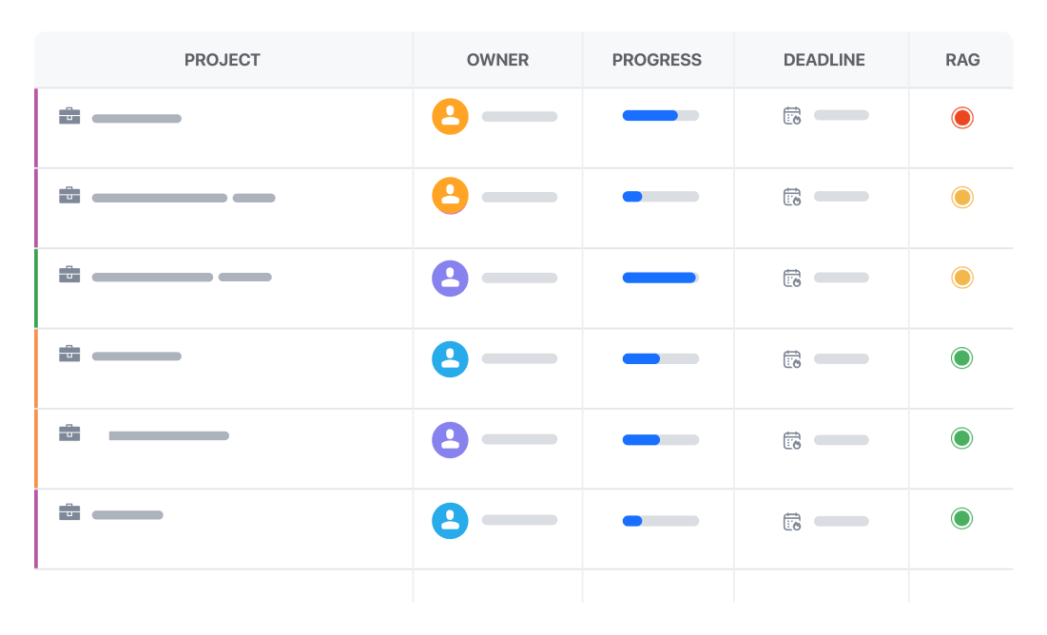Click the first row's progress bar

click(x=660, y=116)
